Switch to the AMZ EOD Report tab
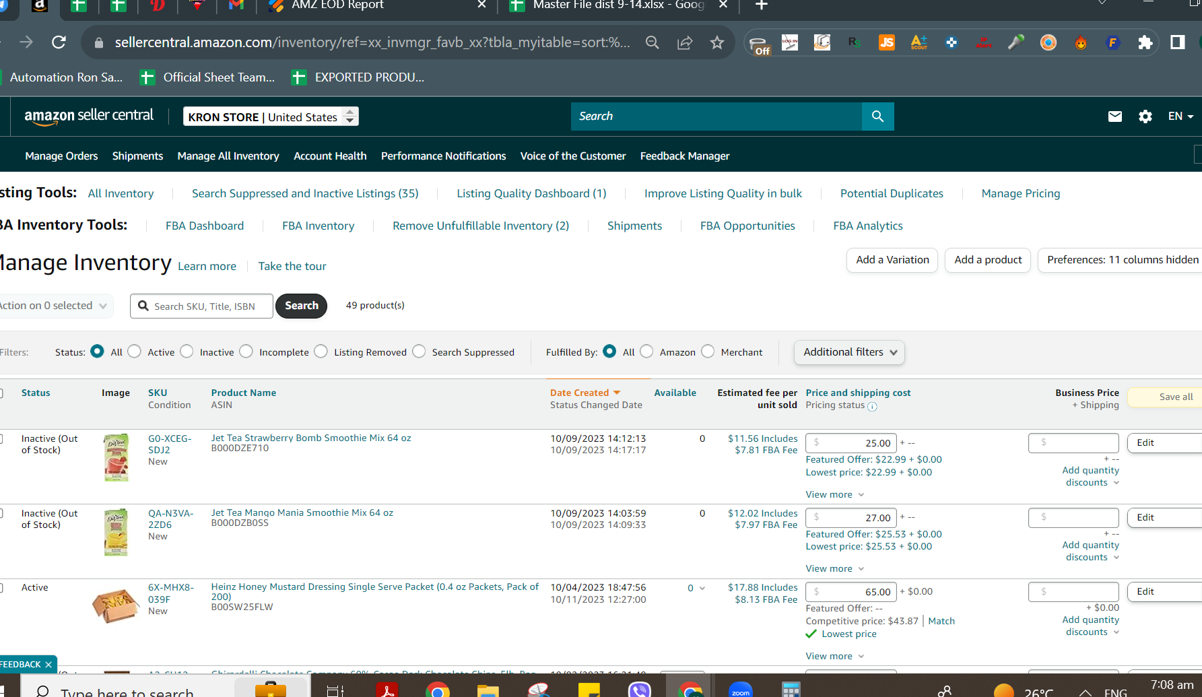 point(378,6)
